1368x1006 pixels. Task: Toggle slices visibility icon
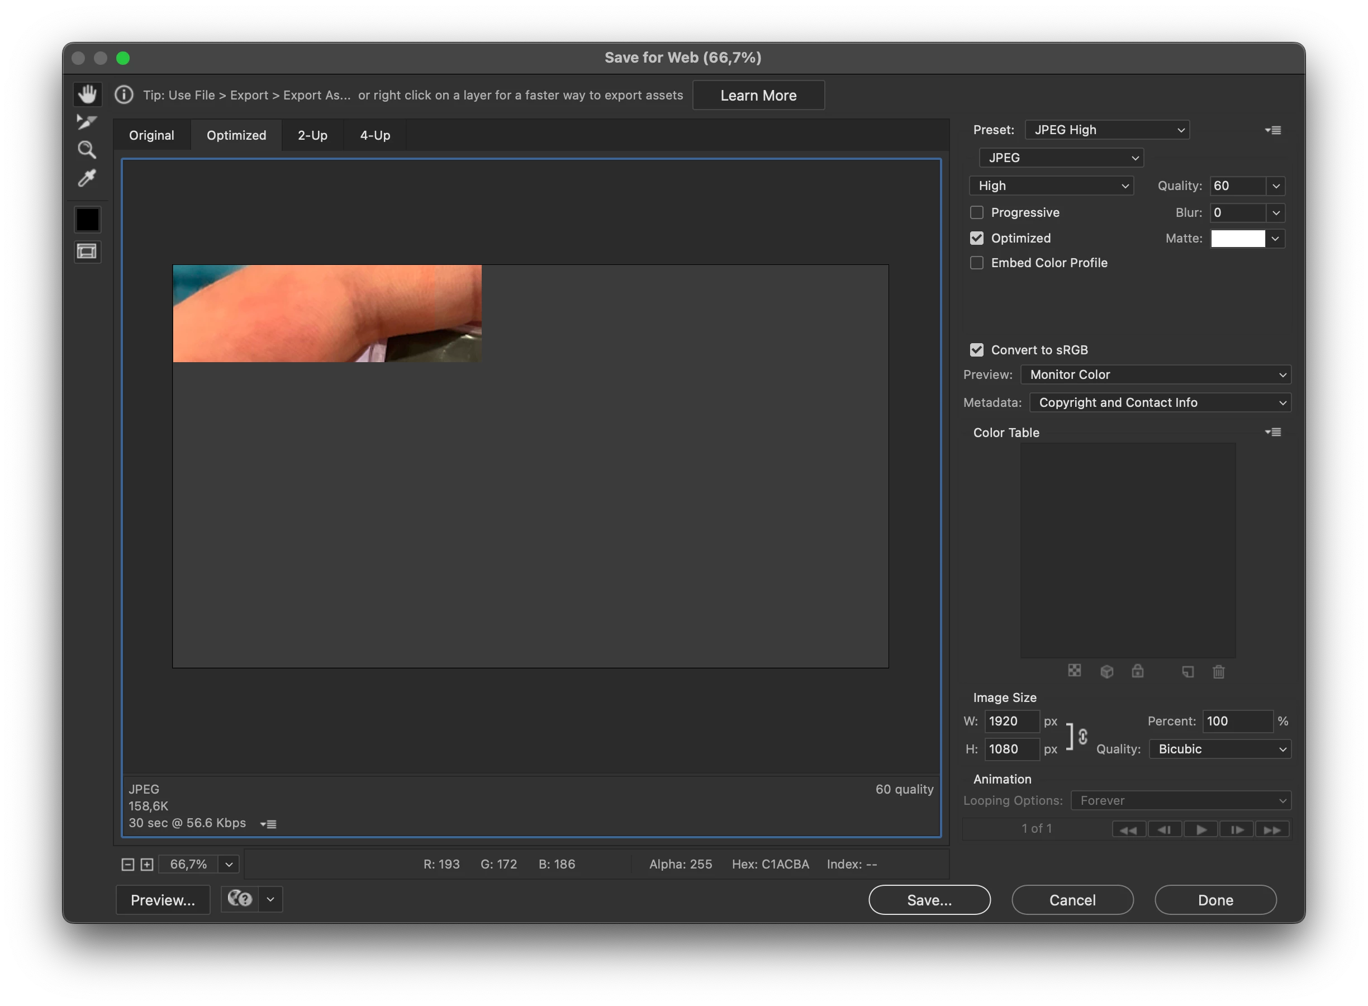tap(87, 251)
